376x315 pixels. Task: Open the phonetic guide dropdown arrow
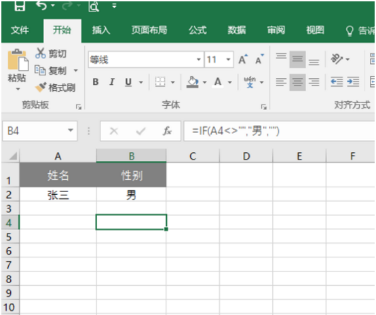(x=262, y=82)
